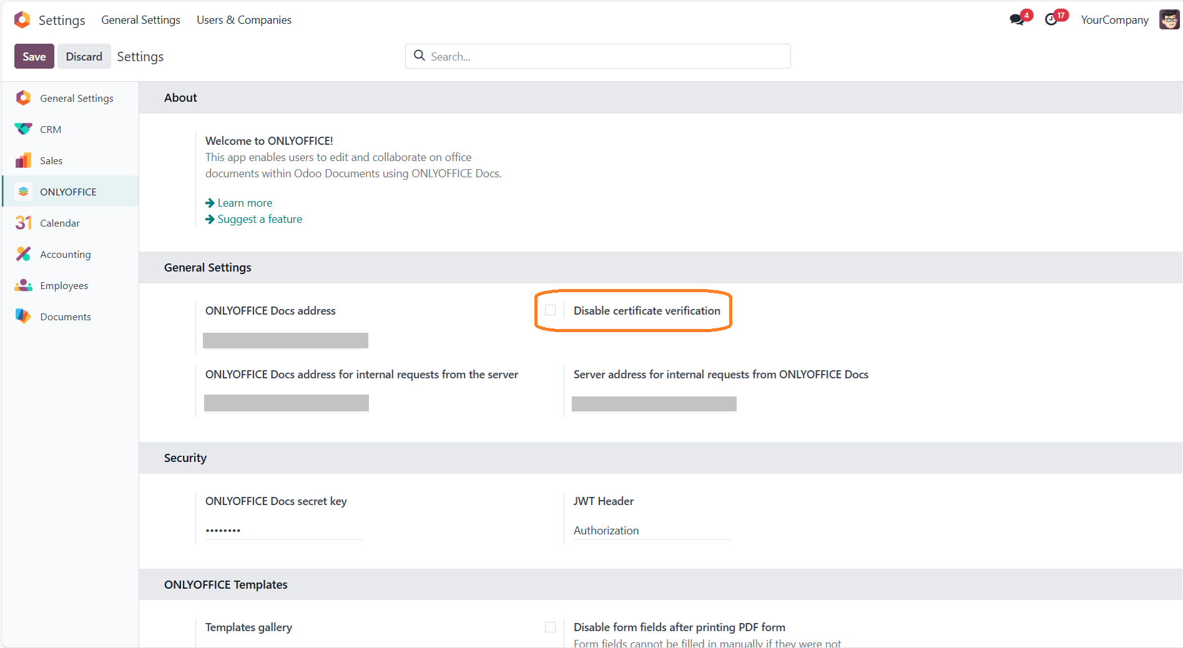Open the CRM app settings from sidebar
This screenshot has height=648, width=1183.
(x=22, y=129)
